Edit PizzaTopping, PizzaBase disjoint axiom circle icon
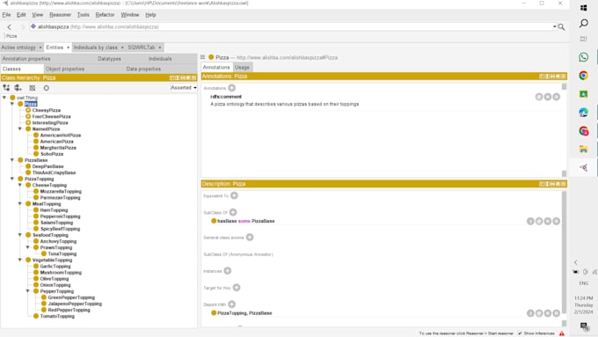 (x=557, y=313)
